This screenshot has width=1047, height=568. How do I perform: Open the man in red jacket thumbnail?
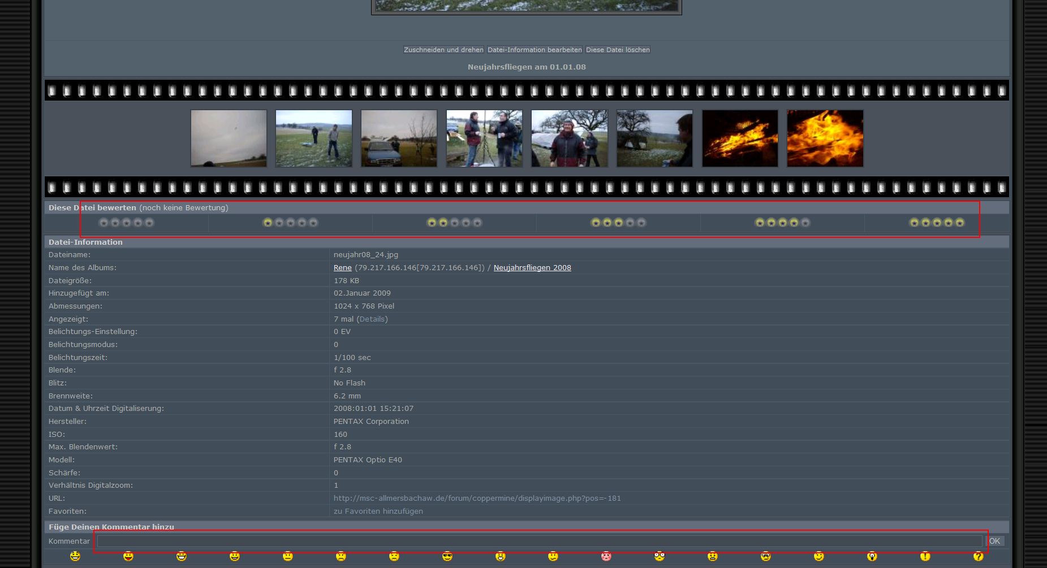570,138
